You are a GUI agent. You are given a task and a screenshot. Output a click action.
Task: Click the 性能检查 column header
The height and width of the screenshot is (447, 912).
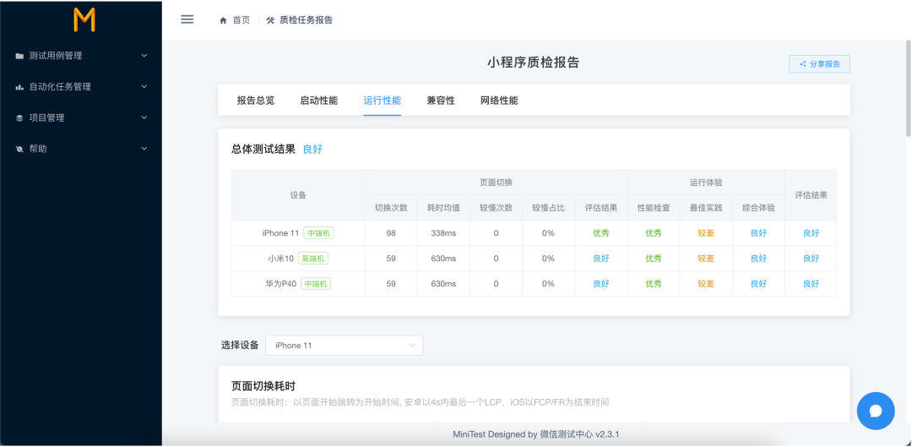pos(653,208)
